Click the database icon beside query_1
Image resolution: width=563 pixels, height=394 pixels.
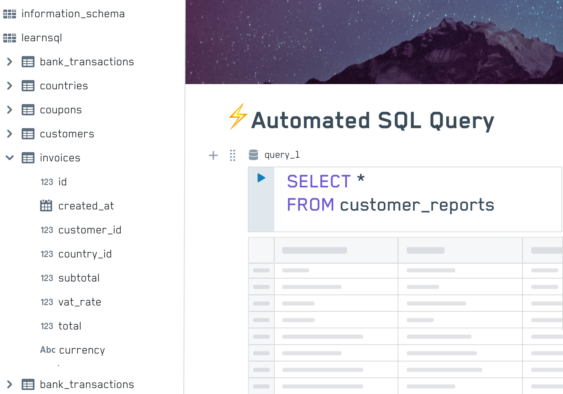253,155
